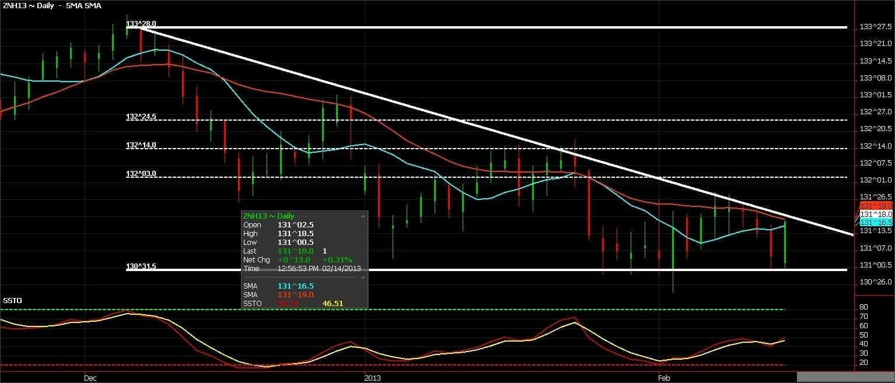This screenshot has width=895, height=383.
Task: Select the cyan 131^16.5 axis price tag
Action: coord(876,222)
